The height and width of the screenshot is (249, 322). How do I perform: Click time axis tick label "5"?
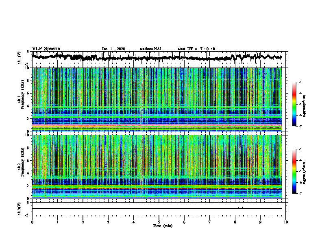[x=159, y=222]
